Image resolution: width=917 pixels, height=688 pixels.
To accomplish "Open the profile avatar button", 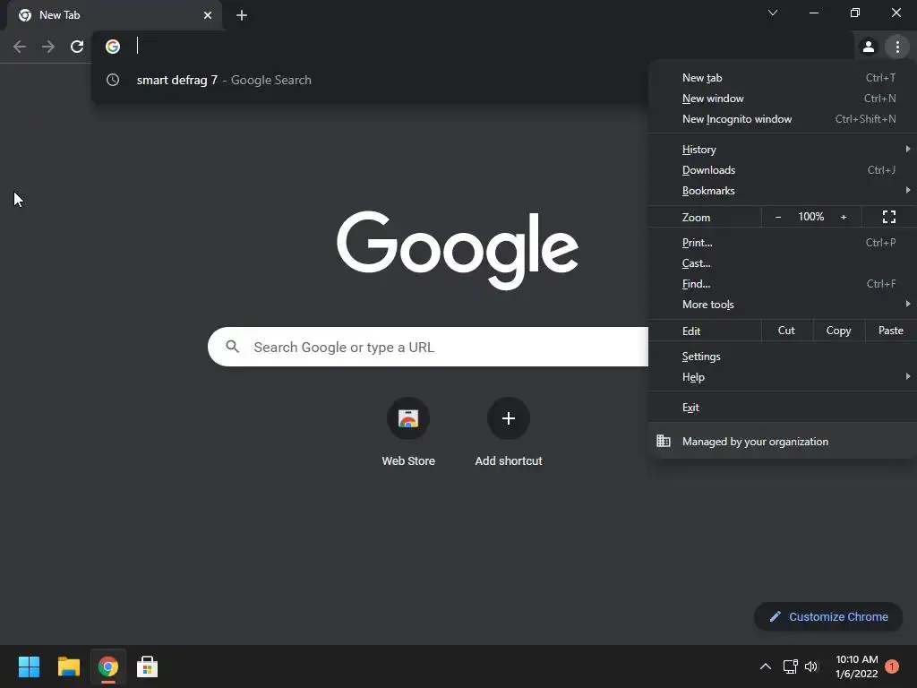I will [869, 47].
